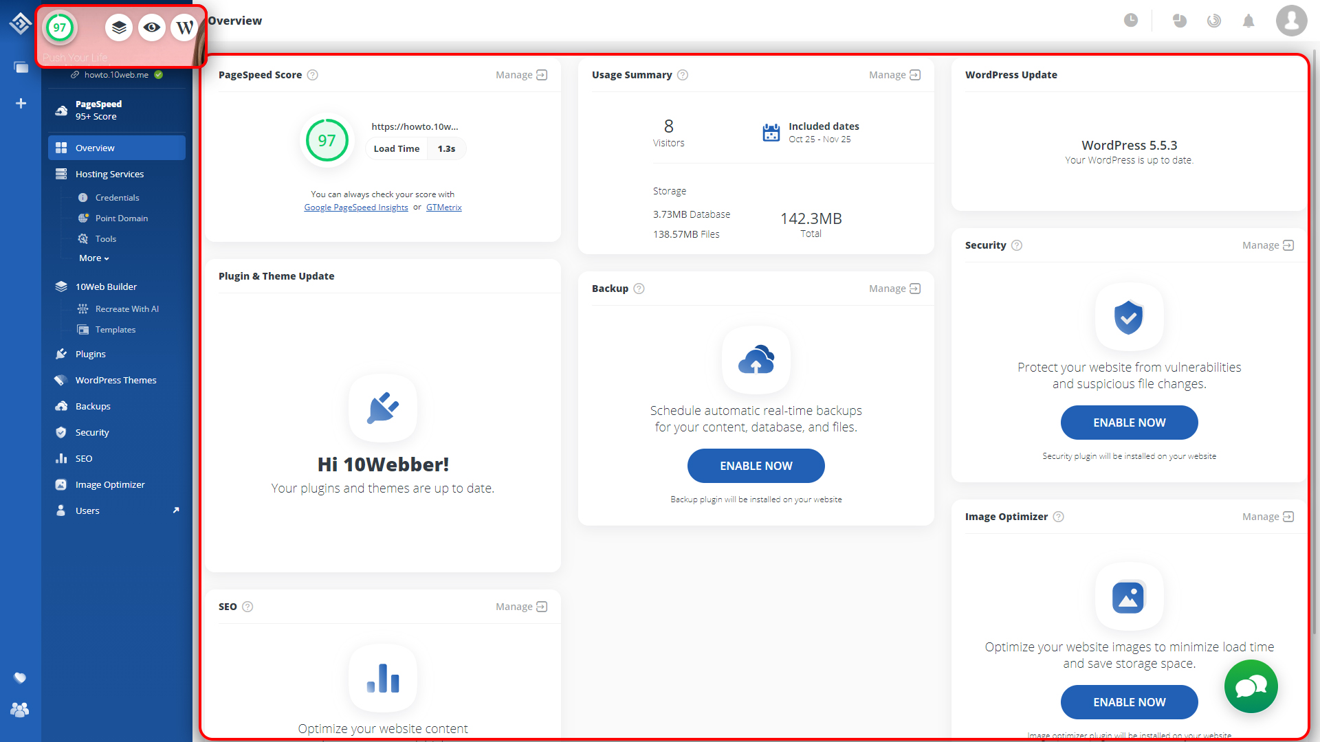This screenshot has width=1320, height=742.
Task: Click the https://howto.10w... URL text
Action: tap(415, 126)
